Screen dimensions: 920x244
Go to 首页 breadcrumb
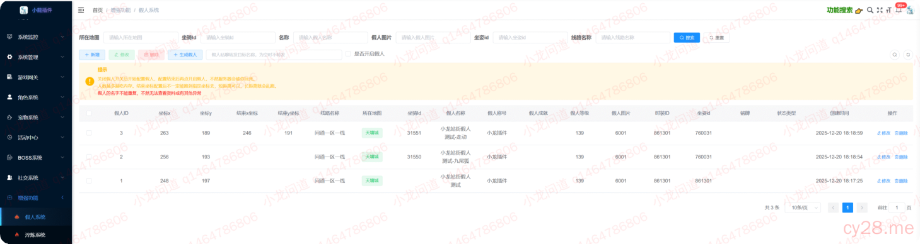tap(98, 10)
